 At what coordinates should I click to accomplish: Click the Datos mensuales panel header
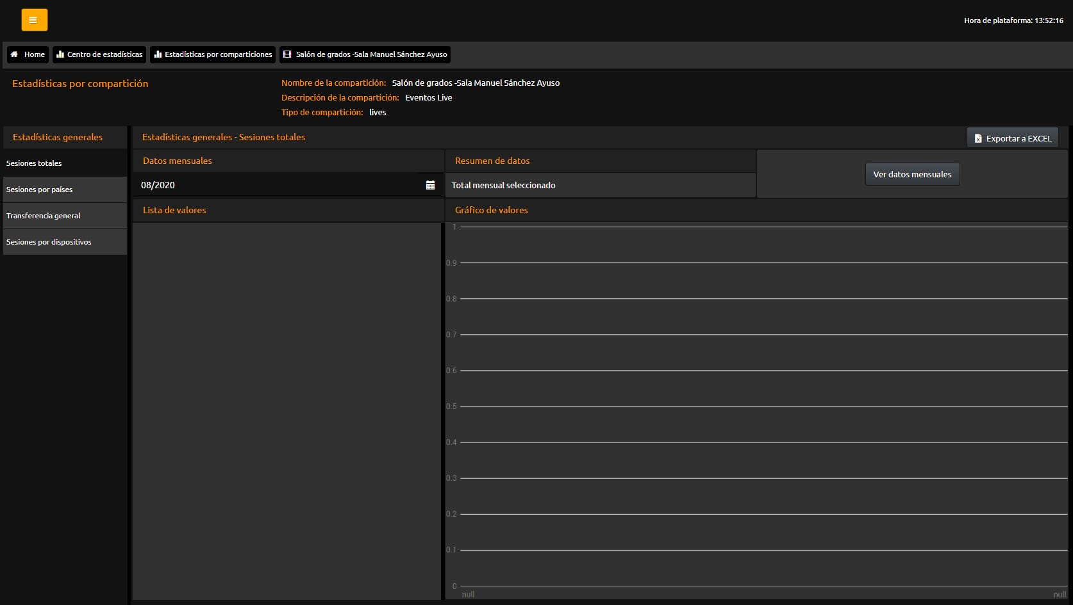(x=288, y=161)
